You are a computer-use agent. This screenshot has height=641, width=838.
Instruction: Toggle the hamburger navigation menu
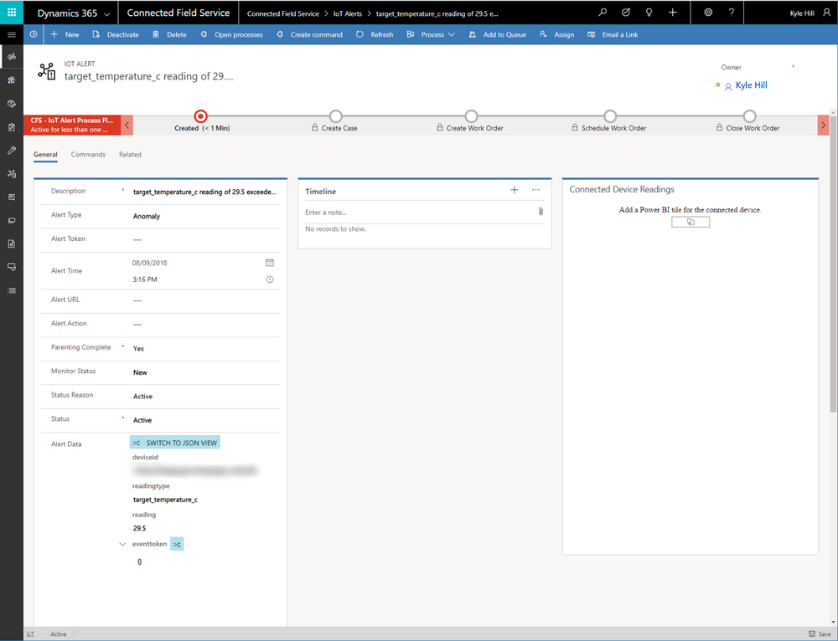click(x=11, y=34)
